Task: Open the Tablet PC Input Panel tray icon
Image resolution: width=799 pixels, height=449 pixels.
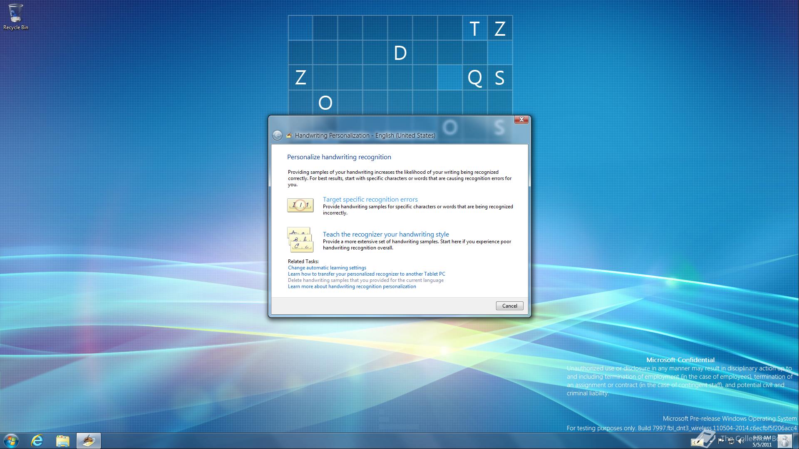Action: click(x=697, y=442)
